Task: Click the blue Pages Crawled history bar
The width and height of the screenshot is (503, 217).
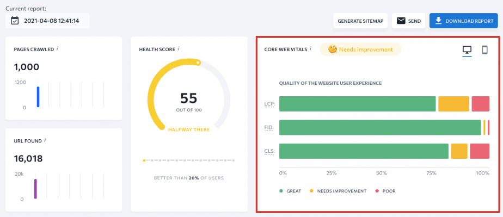Action: 38,97
